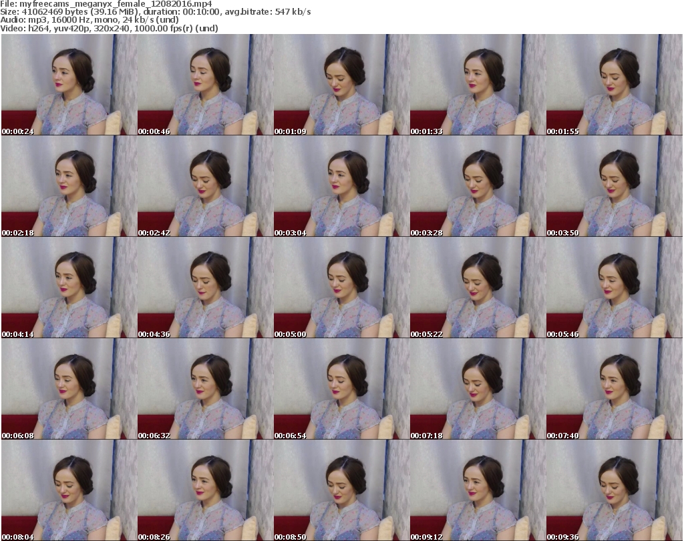
Task: Open the thumbnail at 00:03:04
Action: tap(341, 186)
